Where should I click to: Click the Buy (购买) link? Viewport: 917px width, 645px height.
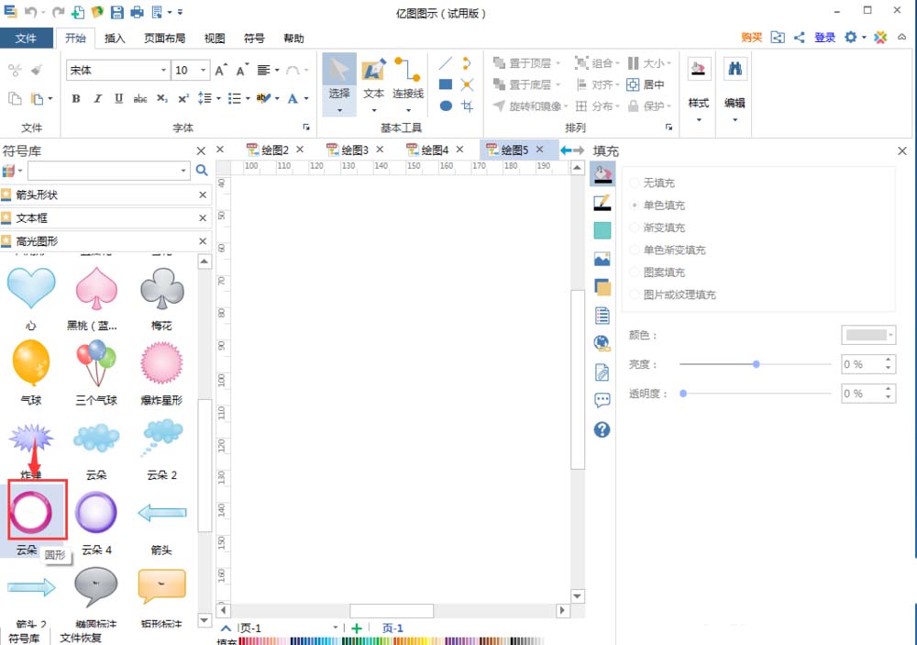752,38
